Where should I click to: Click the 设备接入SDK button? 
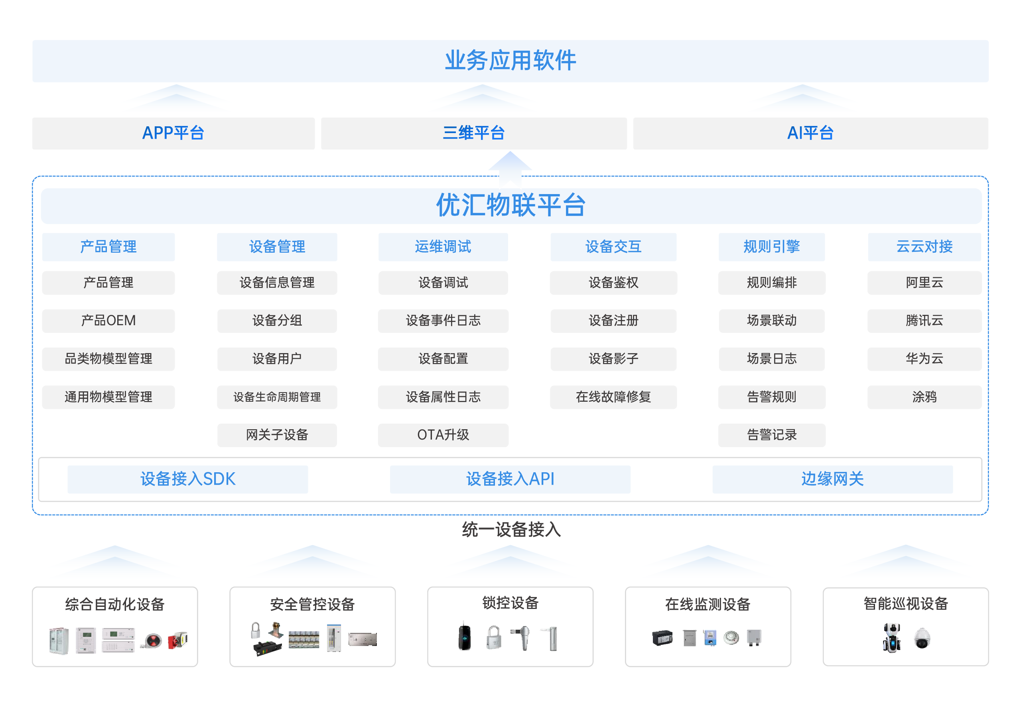click(x=187, y=479)
